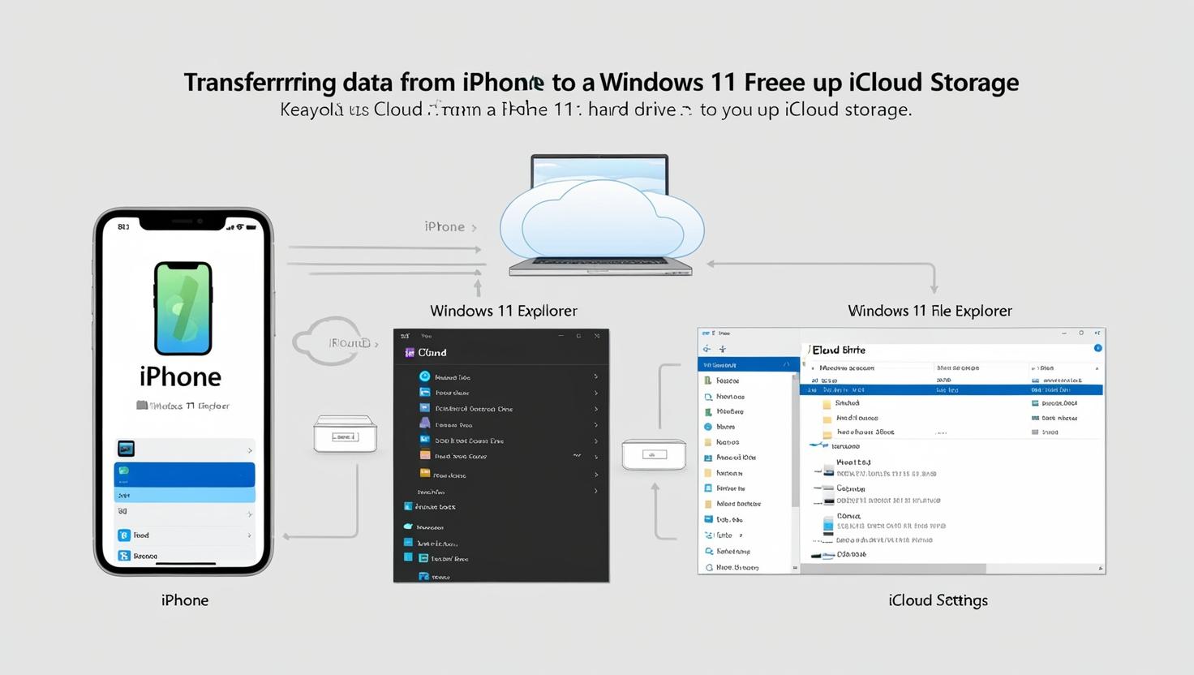This screenshot has height=675, width=1194.
Task: Open the lavender drive icon in the dark window list
Action: pyautogui.click(x=424, y=423)
